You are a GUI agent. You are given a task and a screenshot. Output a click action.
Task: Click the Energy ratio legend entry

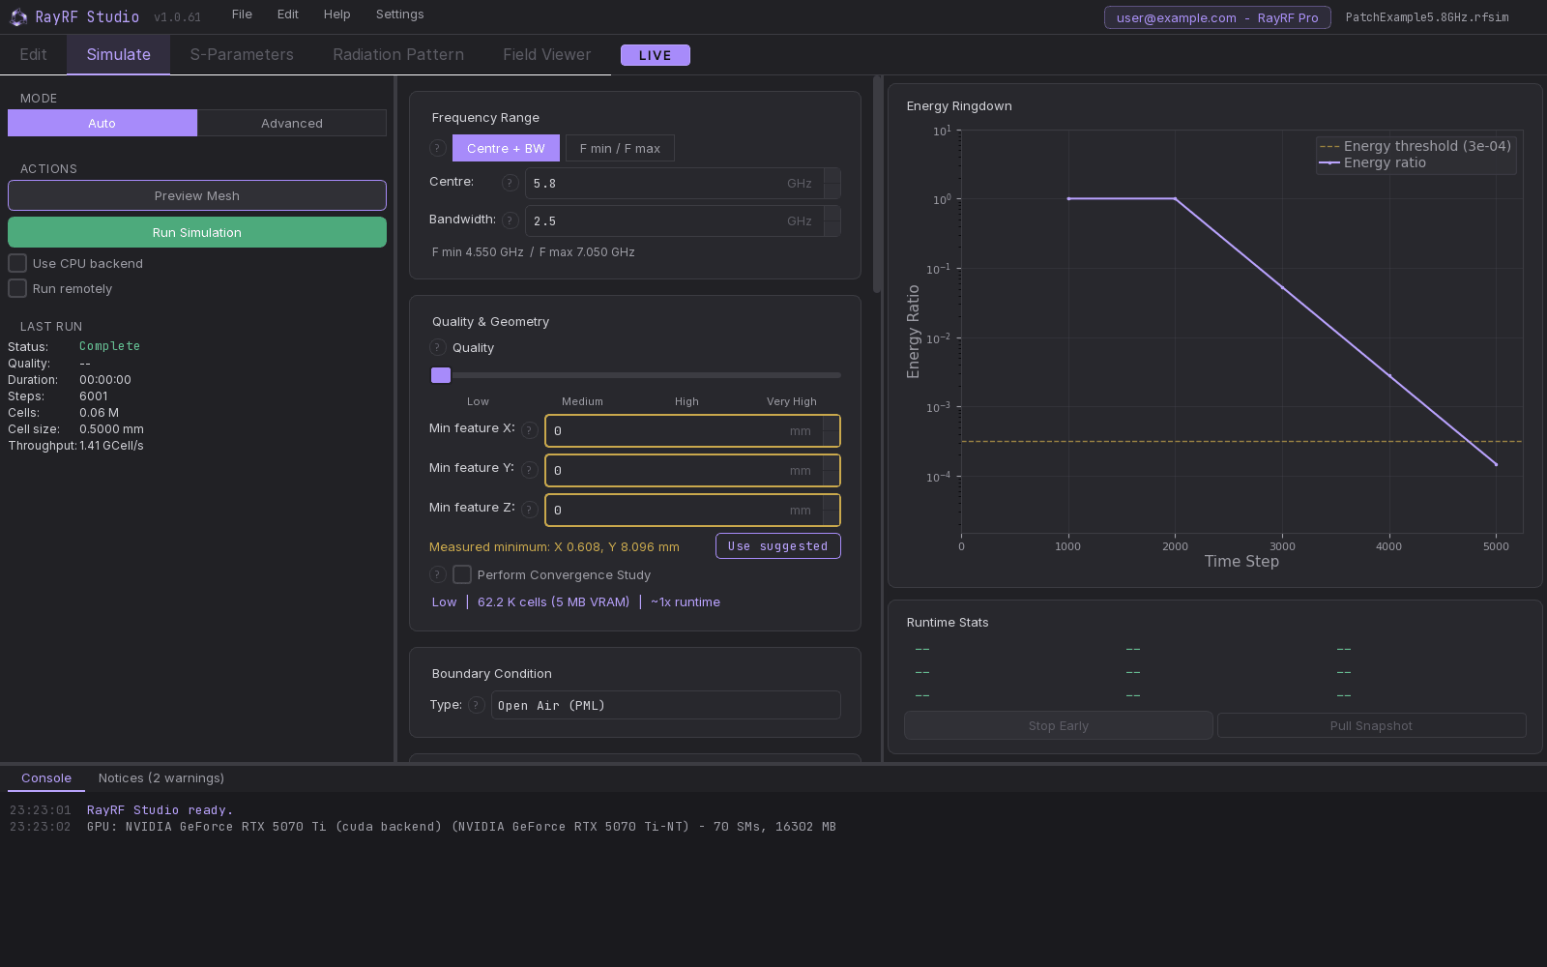(1373, 162)
